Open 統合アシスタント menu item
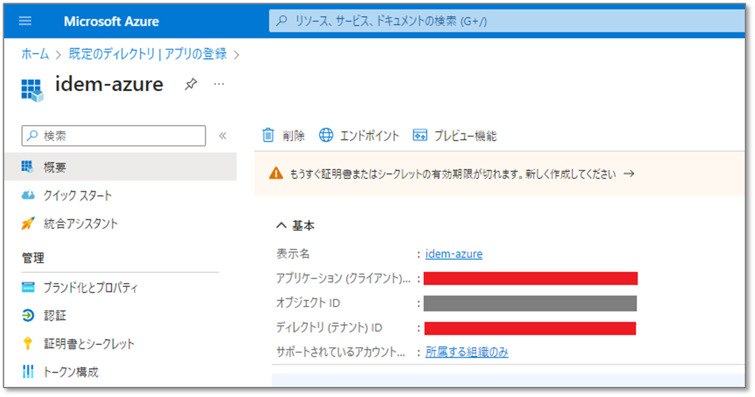This screenshot has width=755, height=397. [x=81, y=223]
